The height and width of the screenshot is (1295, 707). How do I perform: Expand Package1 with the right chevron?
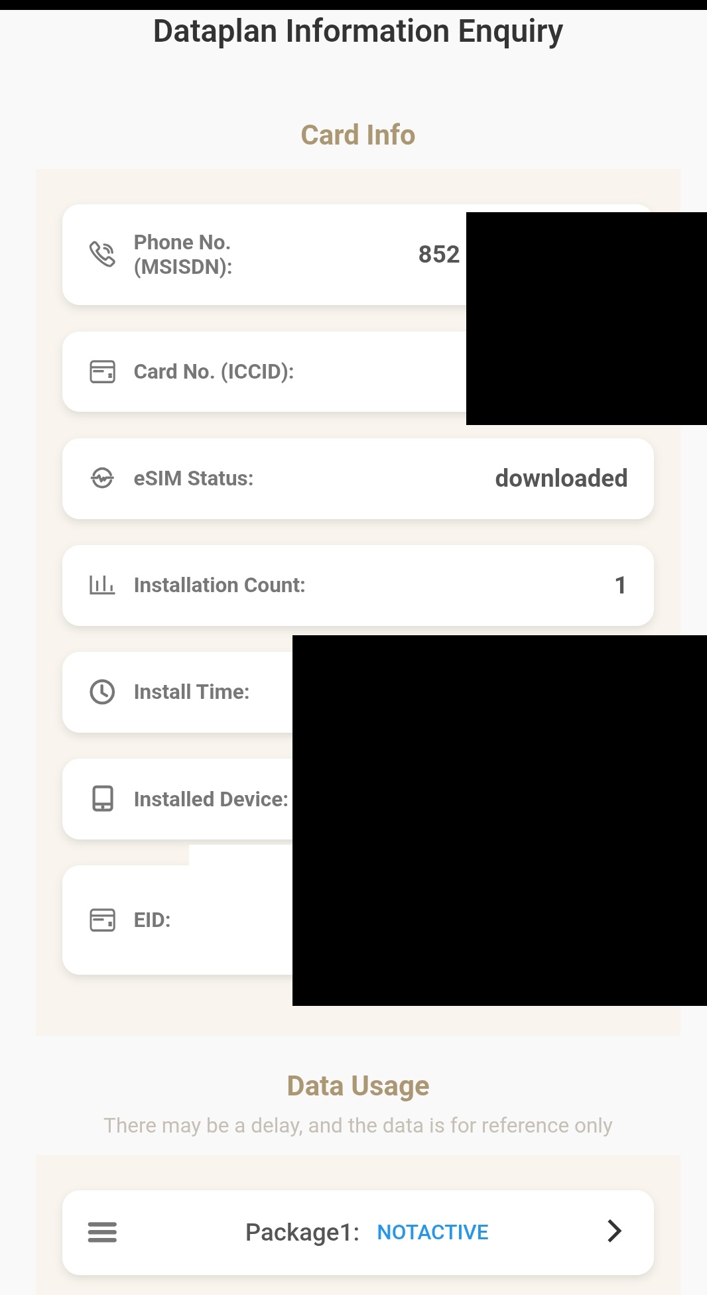(x=615, y=1231)
